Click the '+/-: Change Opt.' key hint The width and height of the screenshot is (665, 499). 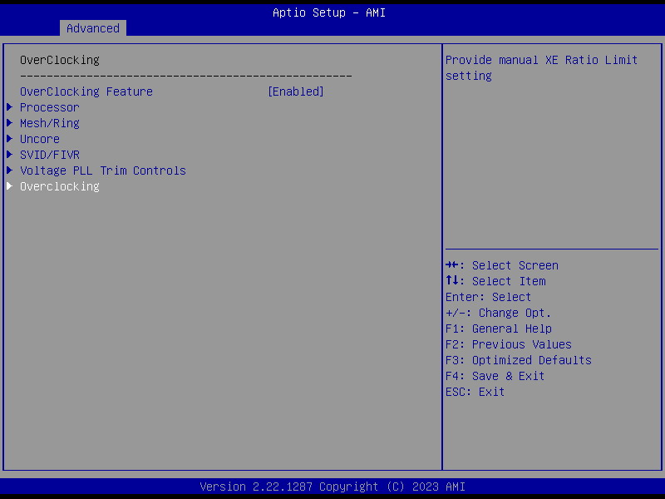[x=498, y=314]
